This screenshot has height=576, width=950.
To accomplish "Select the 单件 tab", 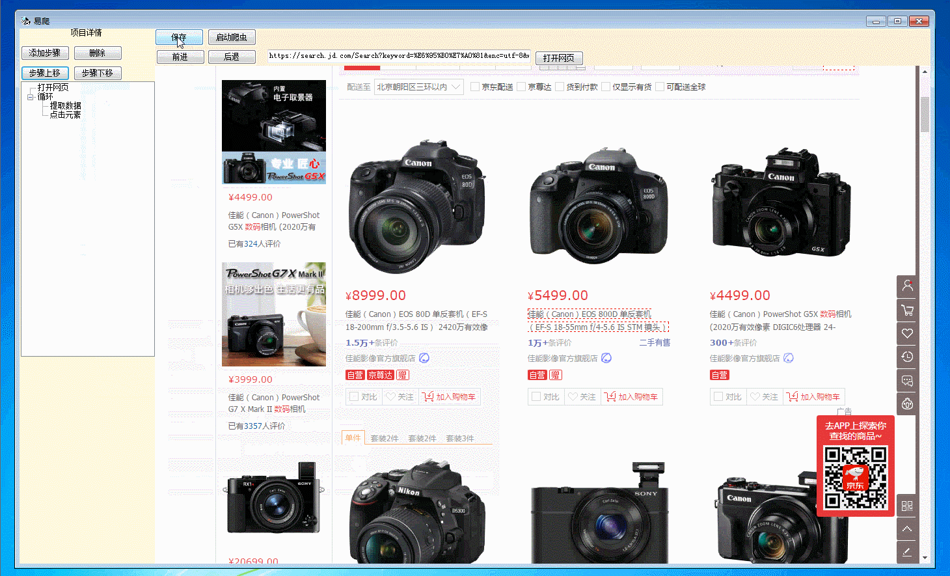I will tap(353, 438).
